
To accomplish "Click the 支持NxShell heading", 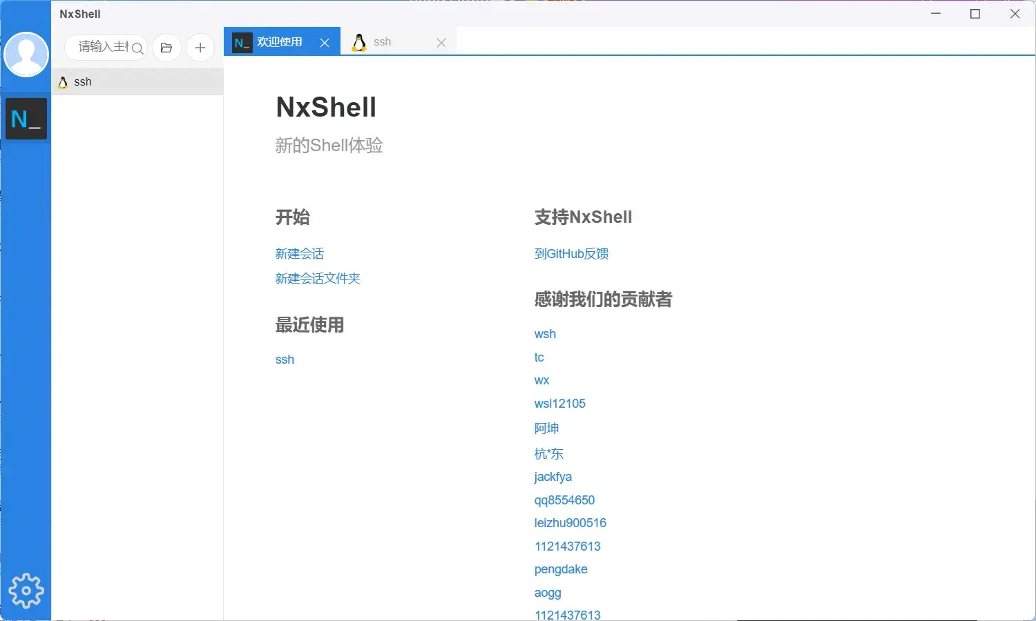I will coord(583,217).
